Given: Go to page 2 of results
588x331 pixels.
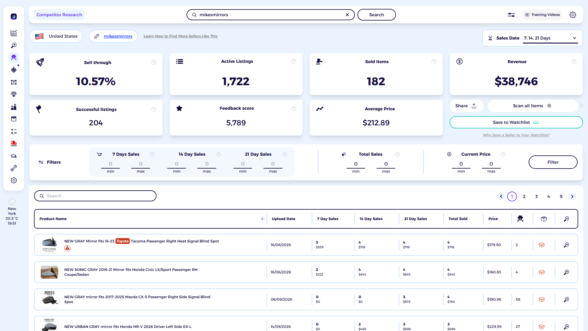Looking at the screenshot, I should [x=524, y=196].
